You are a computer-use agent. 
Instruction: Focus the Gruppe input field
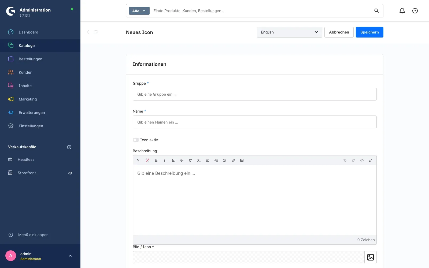point(255,94)
